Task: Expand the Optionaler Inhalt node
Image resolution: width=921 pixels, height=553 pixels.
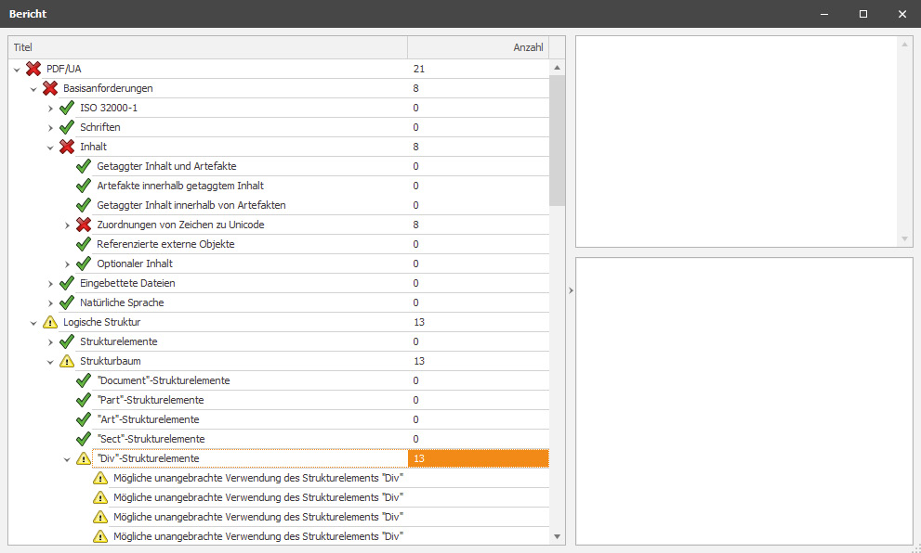Action: pyautogui.click(x=67, y=264)
